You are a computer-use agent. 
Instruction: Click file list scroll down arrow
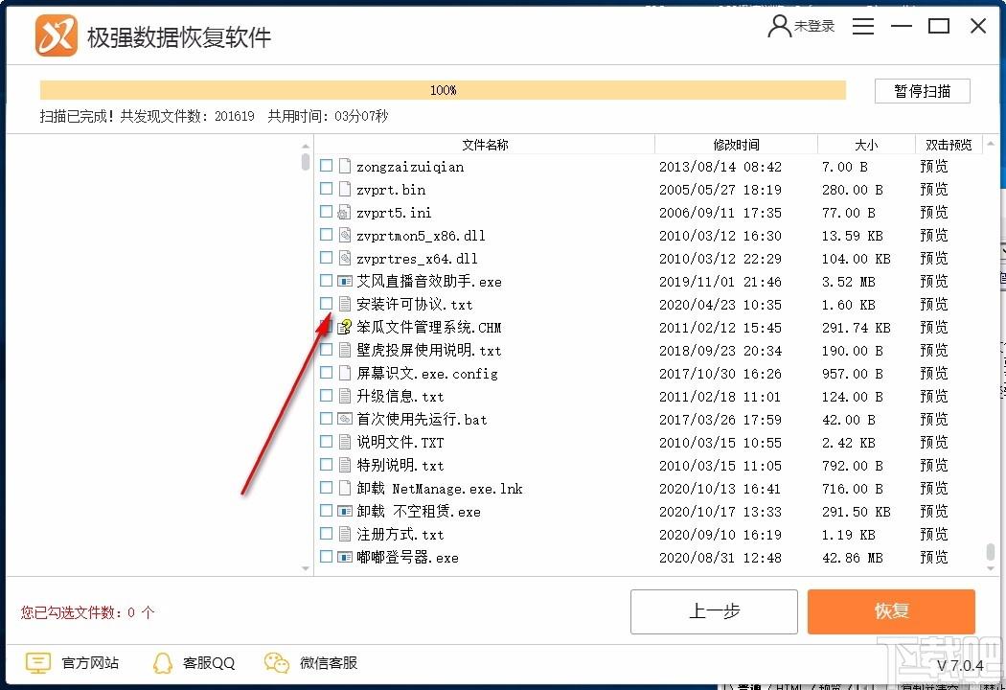(x=991, y=568)
